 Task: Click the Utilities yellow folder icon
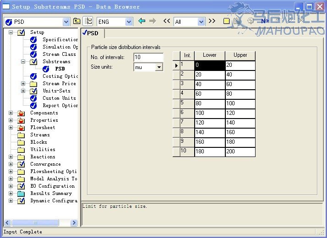21,150
